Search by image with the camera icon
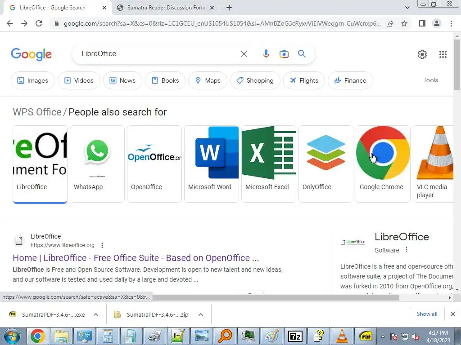The height and width of the screenshot is (345, 461). [284, 54]
